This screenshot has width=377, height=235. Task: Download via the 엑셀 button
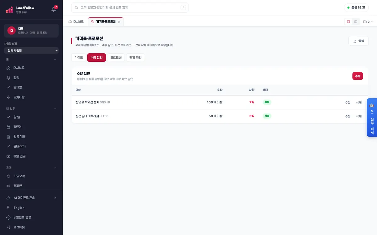point(358,41)
